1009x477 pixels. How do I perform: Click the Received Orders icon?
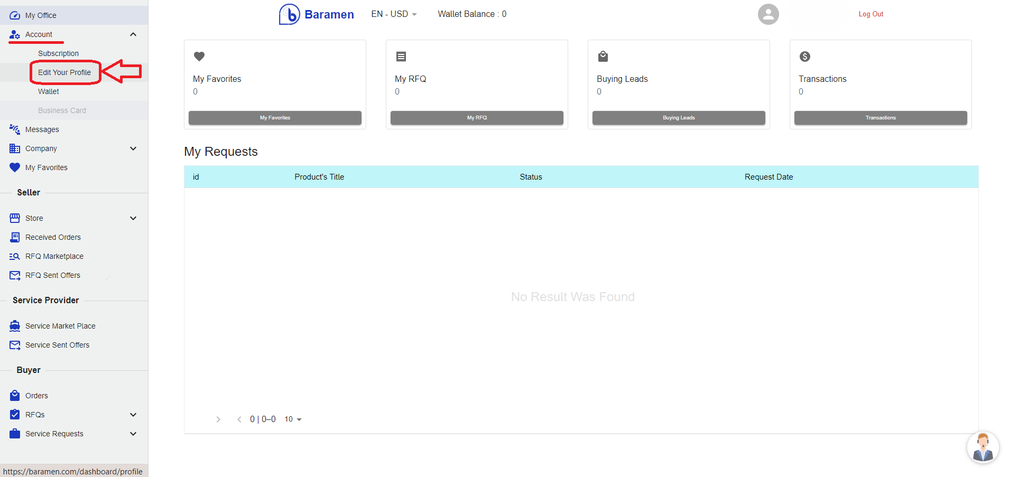pyautogui.click(x=15, y=237)
